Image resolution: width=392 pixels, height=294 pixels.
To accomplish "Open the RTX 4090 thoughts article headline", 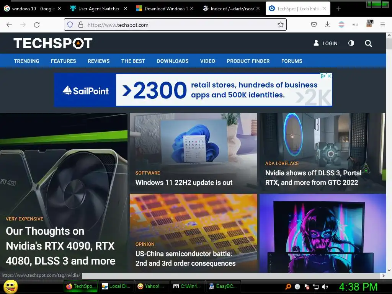I will (60, 246).
